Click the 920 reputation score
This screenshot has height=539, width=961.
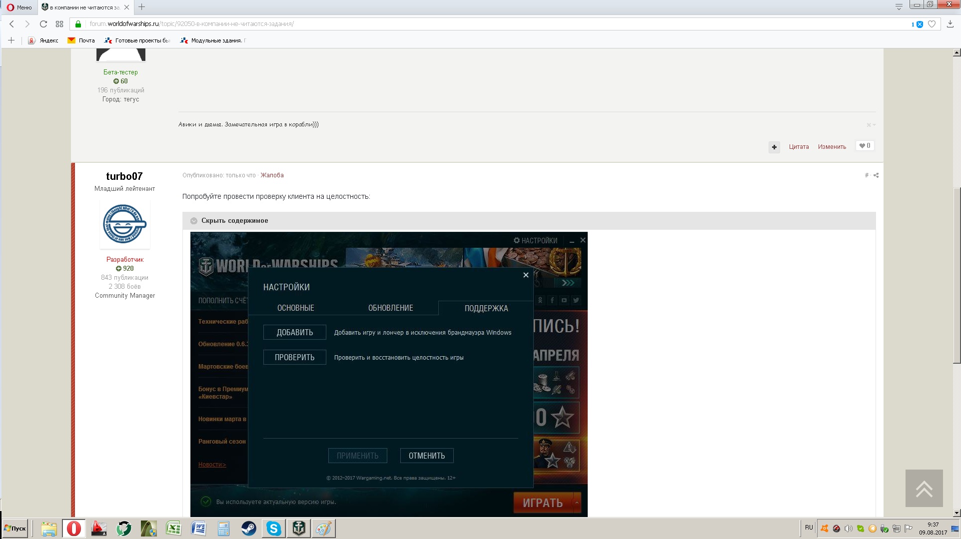click(125, 269)
